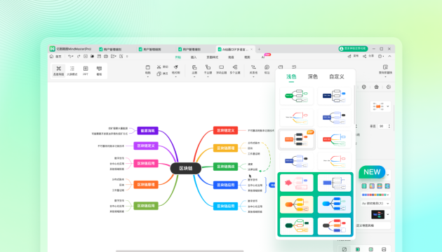Open the 开始 ribbon tab

click(178, 57)
